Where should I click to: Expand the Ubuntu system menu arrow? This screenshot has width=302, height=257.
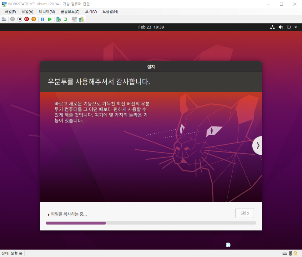click(x=296, y=27)
